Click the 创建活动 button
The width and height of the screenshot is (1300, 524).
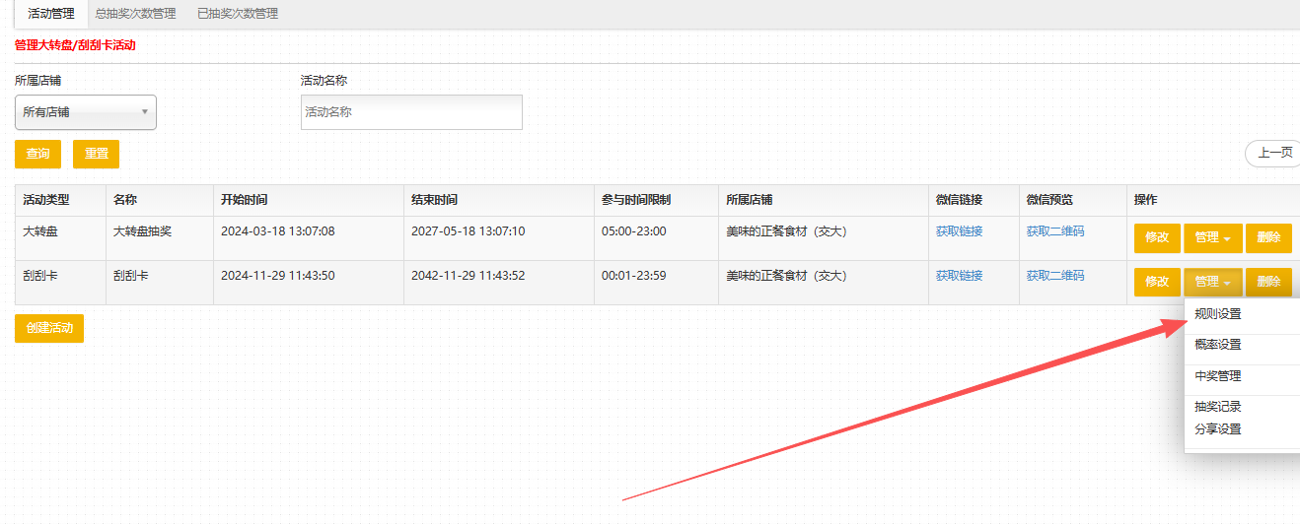(x=49, y=328)
